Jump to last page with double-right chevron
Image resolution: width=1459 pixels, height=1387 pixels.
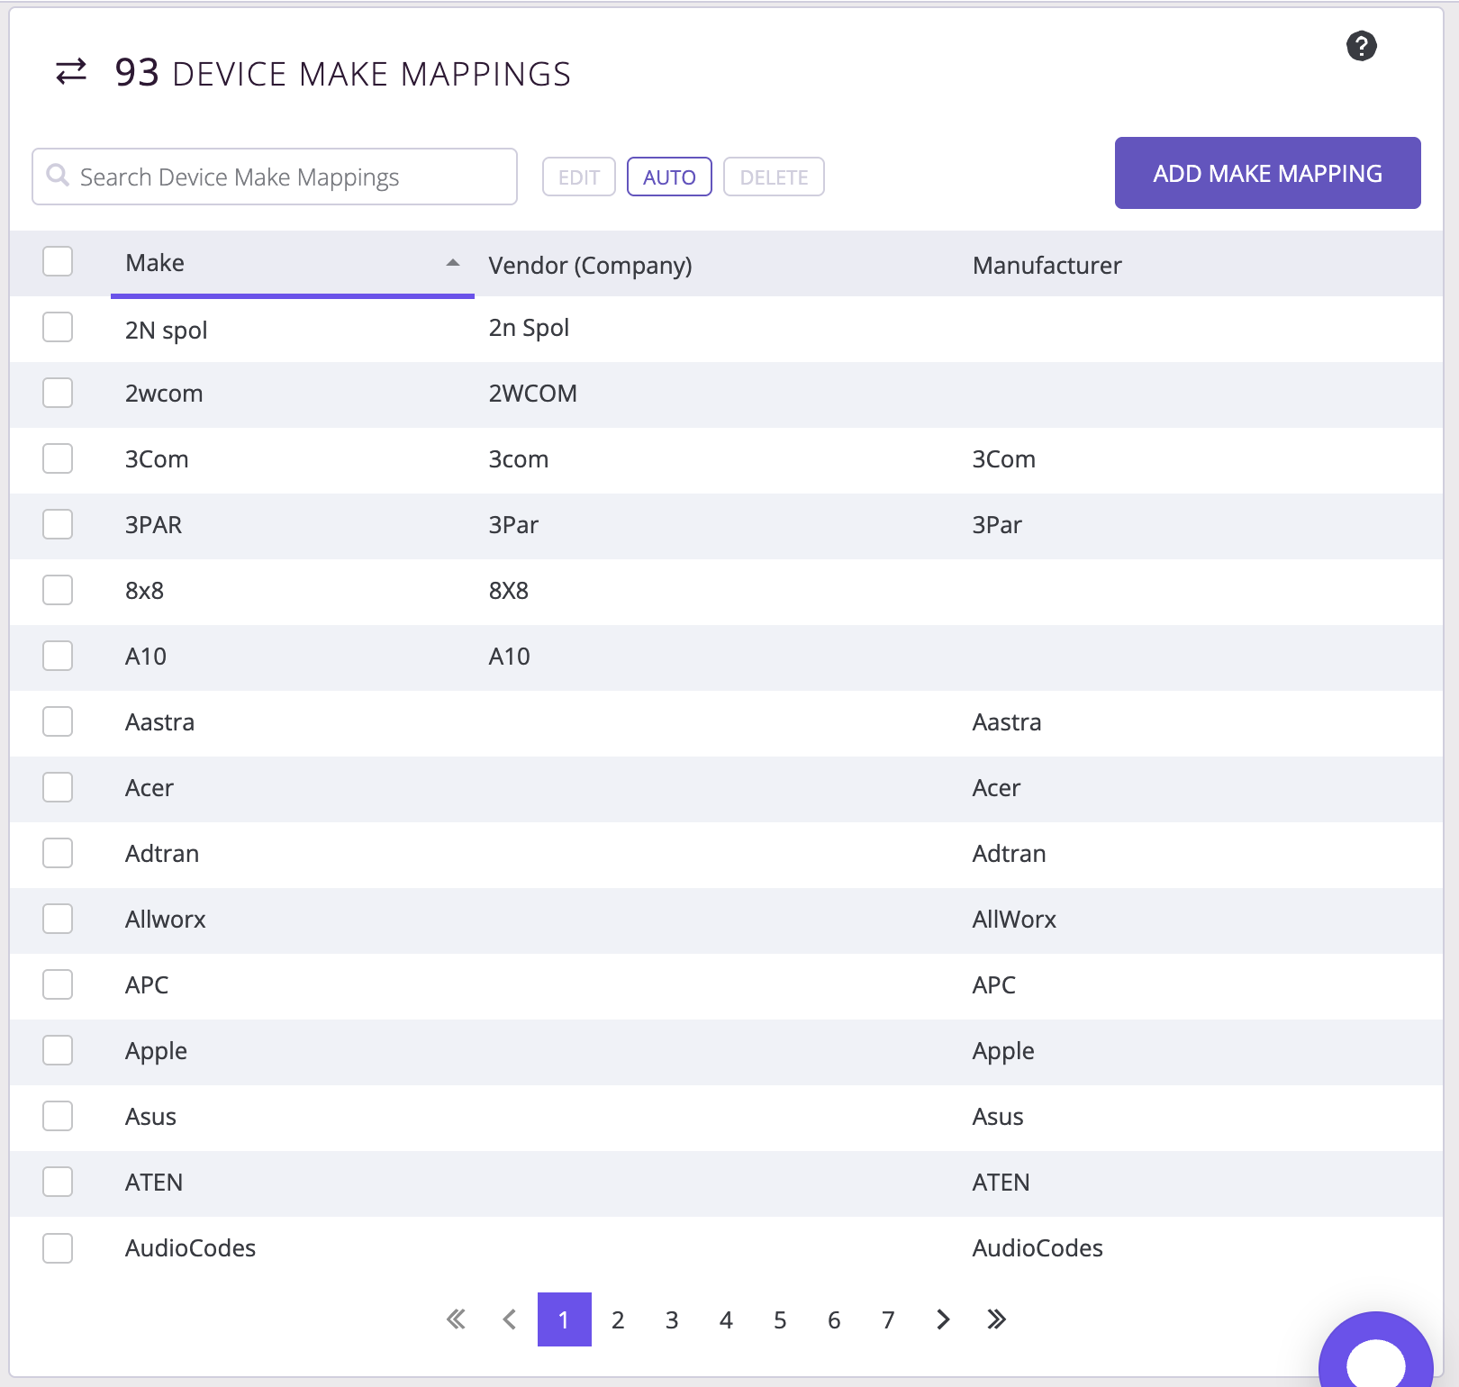coord(996,1319)
